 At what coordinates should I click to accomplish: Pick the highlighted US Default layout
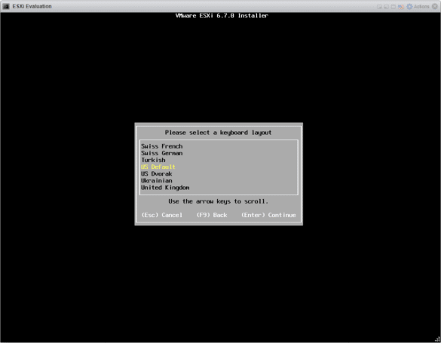[x=158, y=167]
